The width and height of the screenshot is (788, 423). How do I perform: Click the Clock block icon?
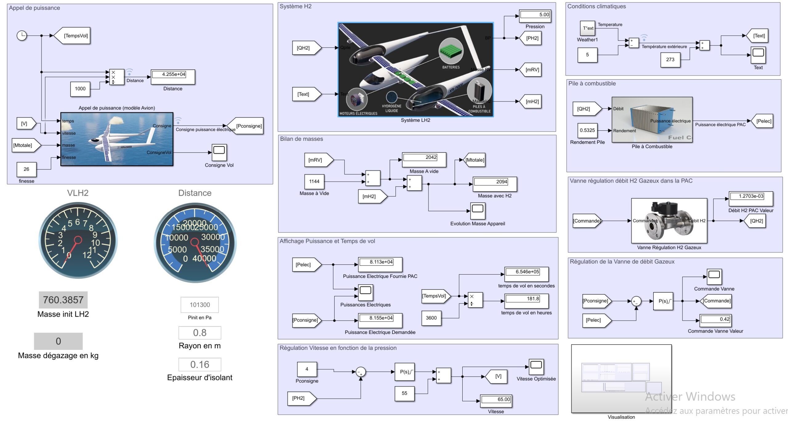22,36
